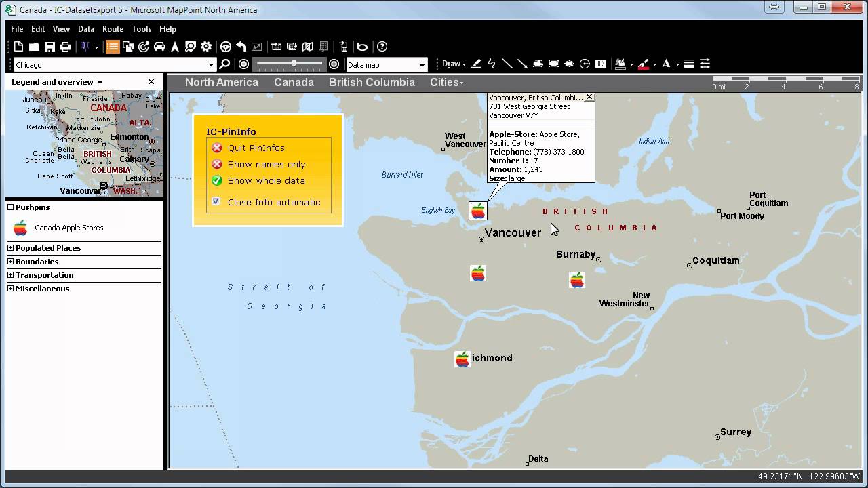Close the Legend and overview pane
Screen dimensions: 868x488
[x=151, y=82]
